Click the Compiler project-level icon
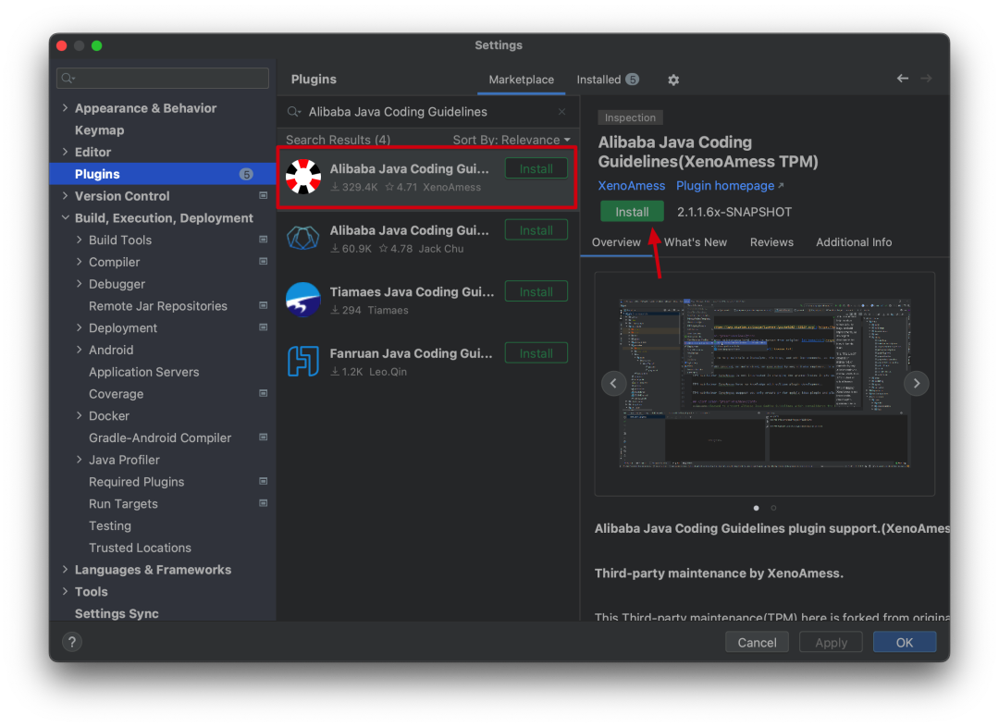The height and width of the screenshot is (727, 999). (263, 261)
